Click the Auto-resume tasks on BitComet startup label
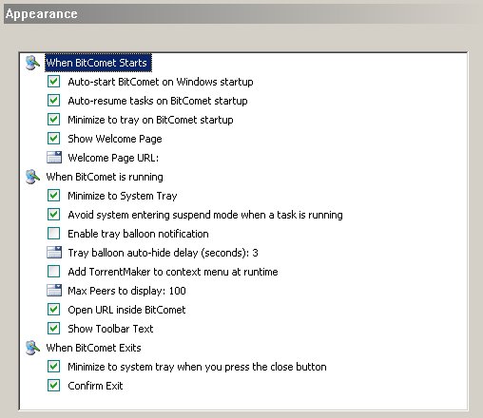The height and width of the screenshot is (418, 483). pyautogui.click(x=158, y=101)
